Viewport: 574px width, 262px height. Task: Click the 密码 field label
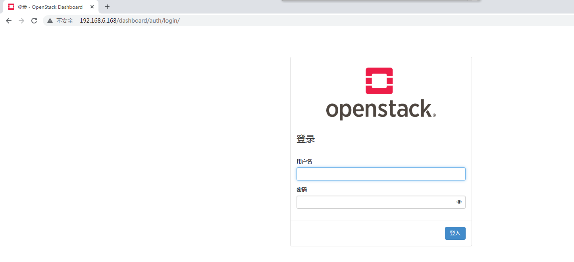click(x=302, y=190)
